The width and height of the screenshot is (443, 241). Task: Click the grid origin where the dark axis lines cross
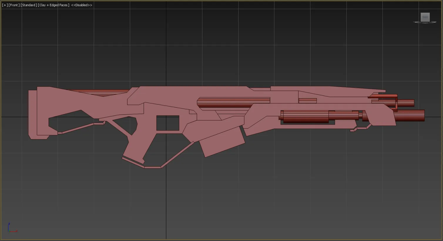[166, 117]
